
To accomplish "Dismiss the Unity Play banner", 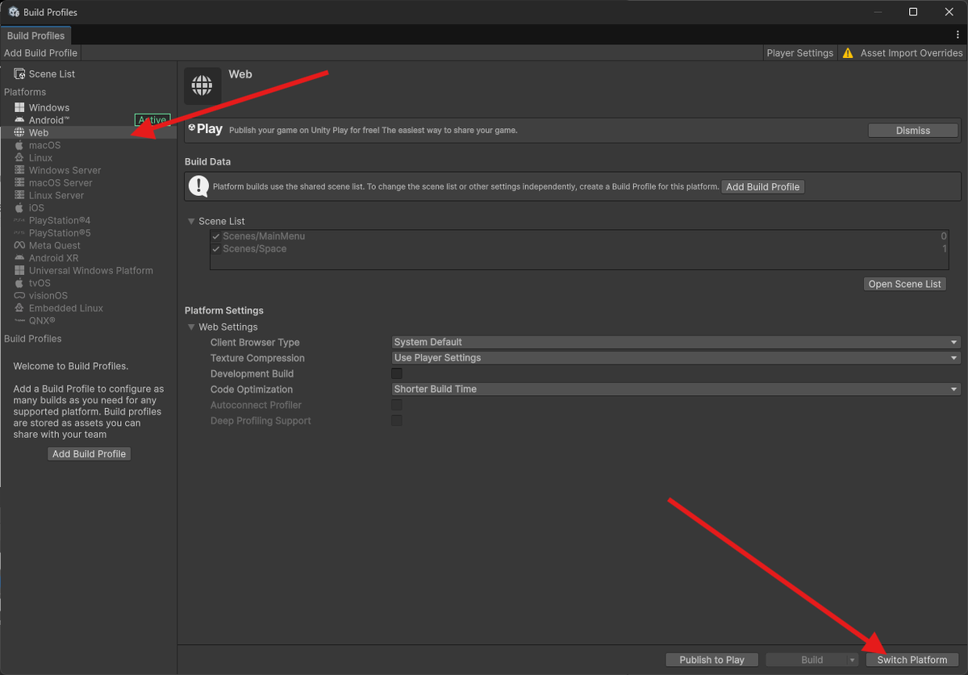I will pos(913,130).
